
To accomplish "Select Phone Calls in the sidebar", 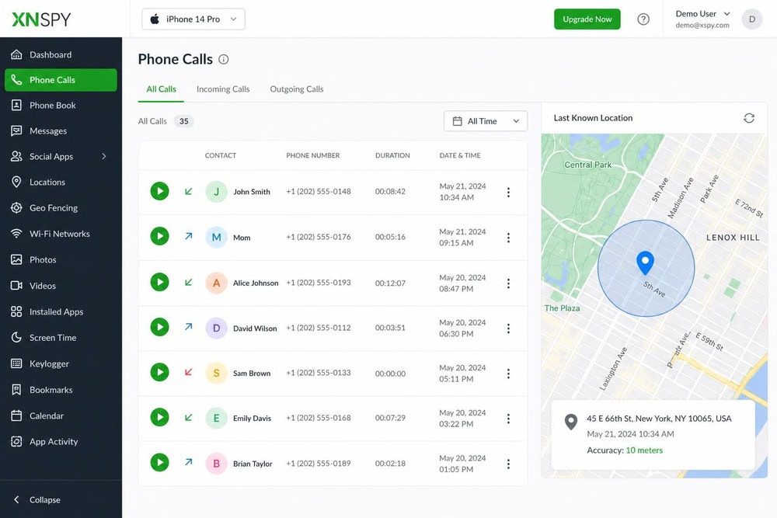I will tap(61, 80).
